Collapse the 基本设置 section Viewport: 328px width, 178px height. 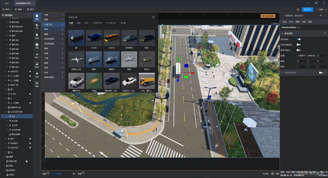[x=283, y=34]
